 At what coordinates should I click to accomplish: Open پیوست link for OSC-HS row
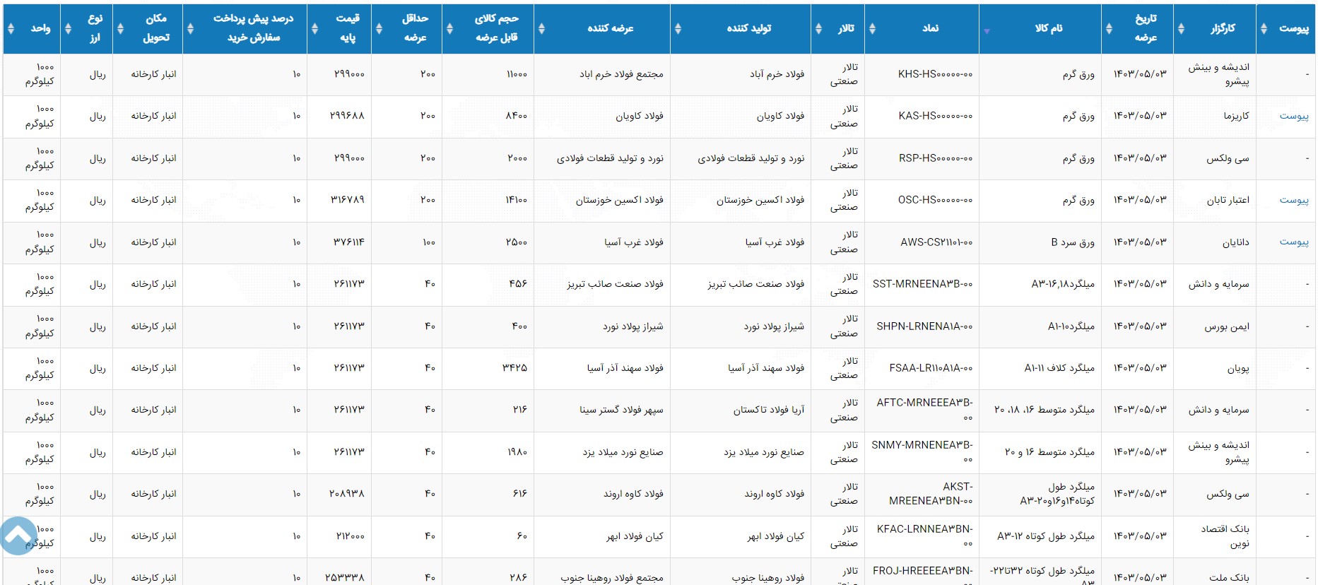[x=1293, y=200]
